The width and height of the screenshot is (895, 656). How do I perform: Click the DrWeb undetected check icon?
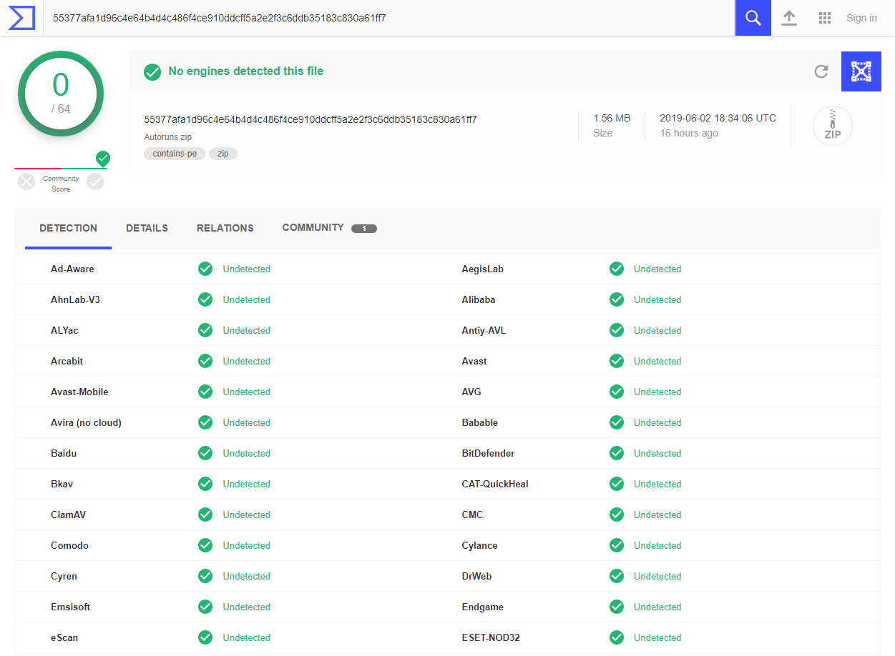tap(617, 576)
